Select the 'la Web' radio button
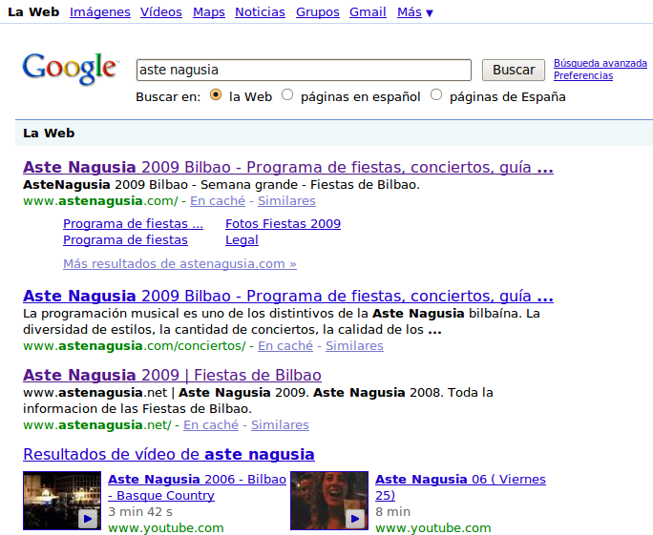This screenshot has width=653, height=535. [x=216, y=95]
